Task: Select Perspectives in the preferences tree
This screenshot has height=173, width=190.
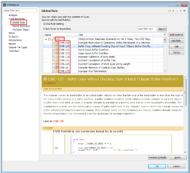Action: pos(15,40)
